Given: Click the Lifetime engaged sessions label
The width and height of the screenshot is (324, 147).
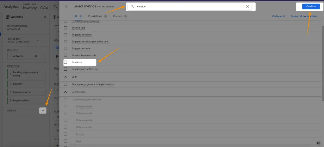Looking at the screenshot, I should click(x=86, y=99).
